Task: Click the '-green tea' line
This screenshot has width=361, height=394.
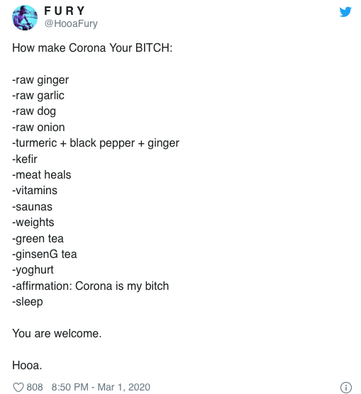Action: coord(38,239)
